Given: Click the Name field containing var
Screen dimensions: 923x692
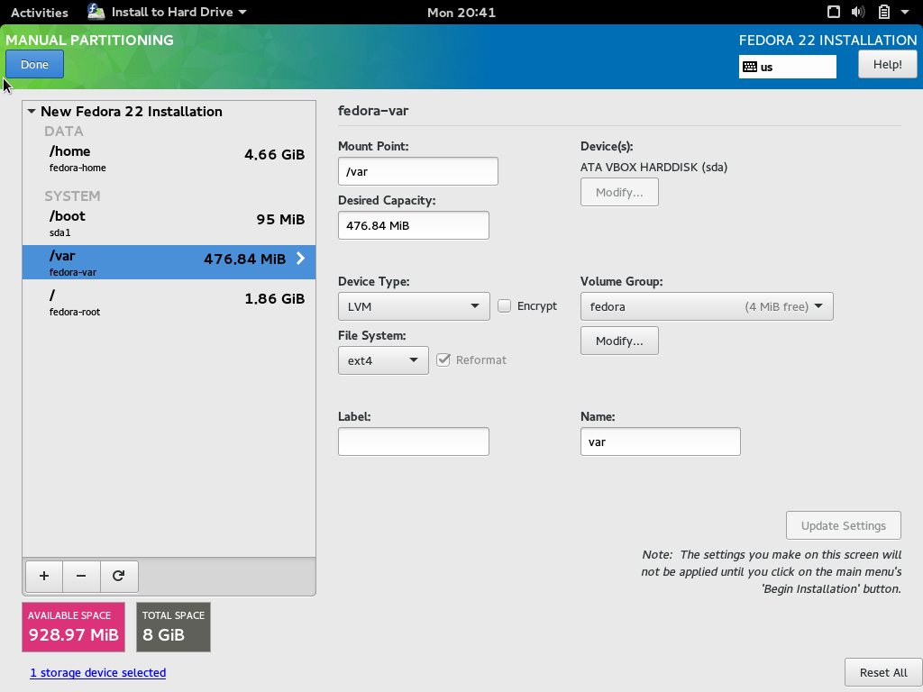Looking at the screenshot, I should (661, 442).
